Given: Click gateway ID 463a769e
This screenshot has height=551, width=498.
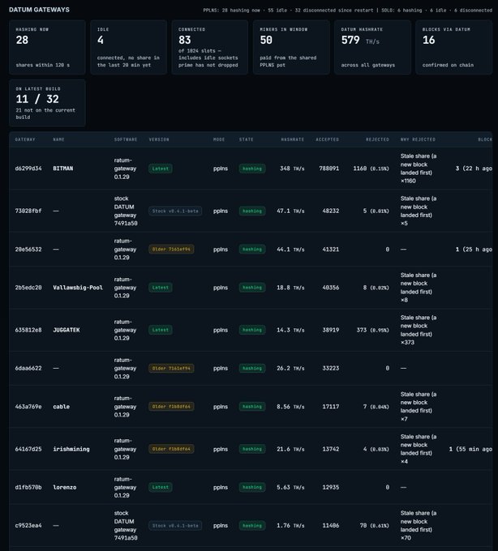Looking at the screenshot, I should 28,407.
